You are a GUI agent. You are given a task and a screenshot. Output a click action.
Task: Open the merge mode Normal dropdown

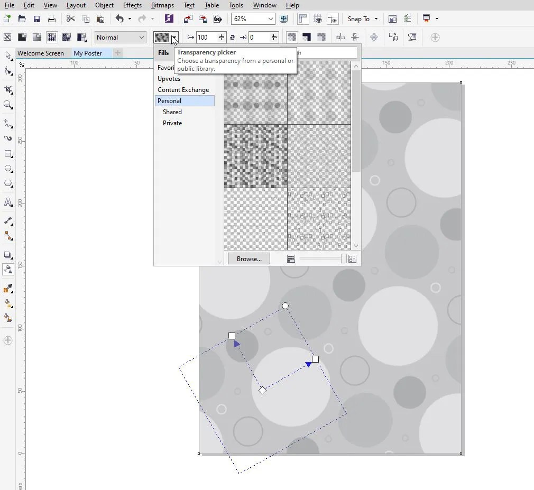(120, 37)
